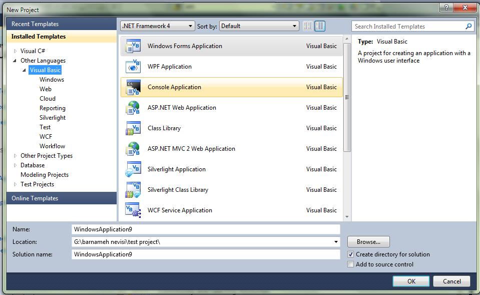Select 'ASP.NET Web Application' row text
480x295 pixels.
(x=182, y=108)
